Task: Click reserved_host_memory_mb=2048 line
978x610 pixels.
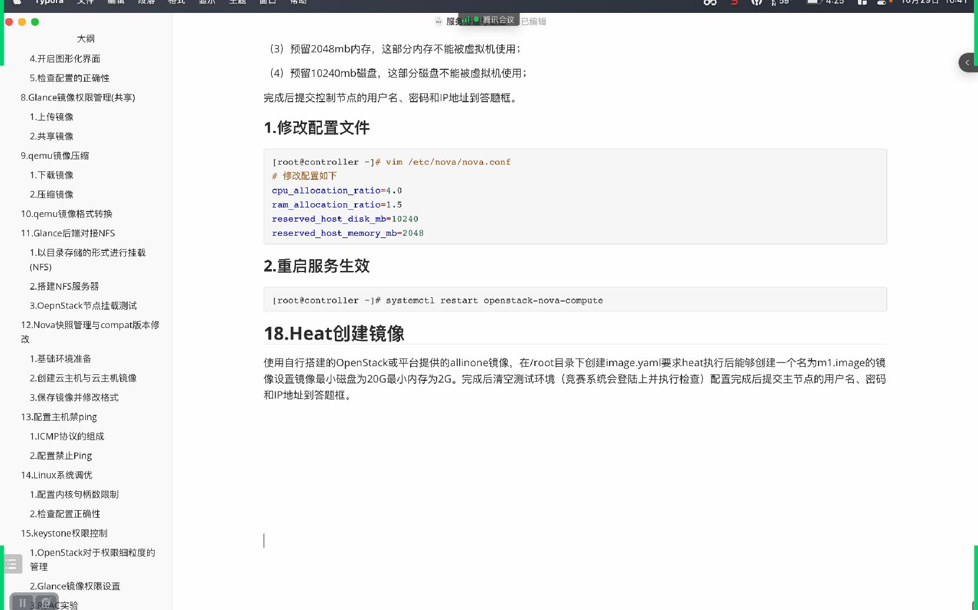Action: (348, 233)
